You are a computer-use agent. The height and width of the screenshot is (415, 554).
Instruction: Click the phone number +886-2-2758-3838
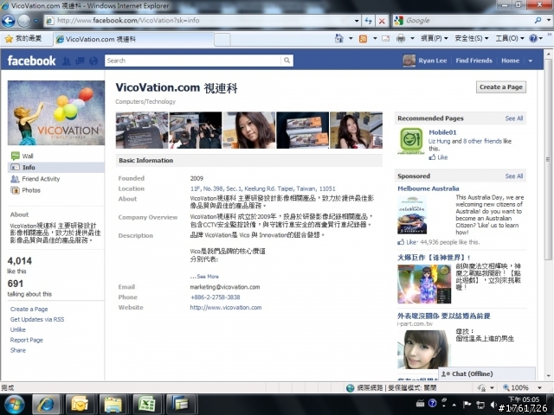click(x=216, y=297)
